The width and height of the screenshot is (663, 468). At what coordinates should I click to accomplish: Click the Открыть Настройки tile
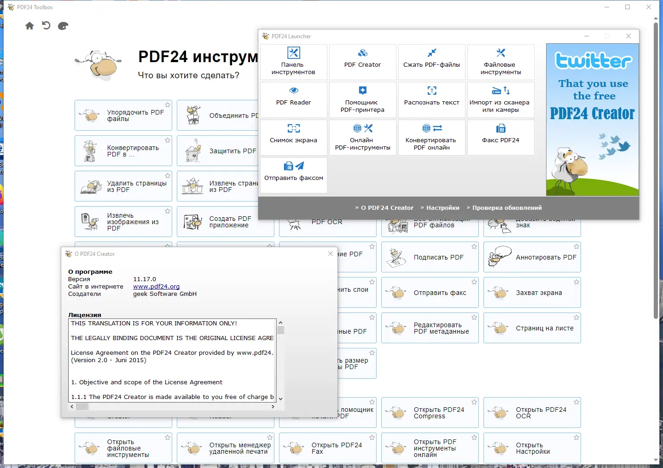click(x=532, y=448)
